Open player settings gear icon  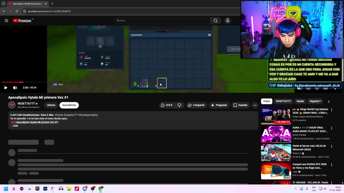point(317,88)
